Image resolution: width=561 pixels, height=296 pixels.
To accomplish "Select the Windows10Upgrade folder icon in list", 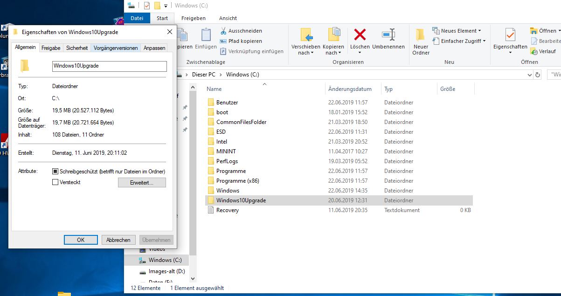I will [210, 200].
